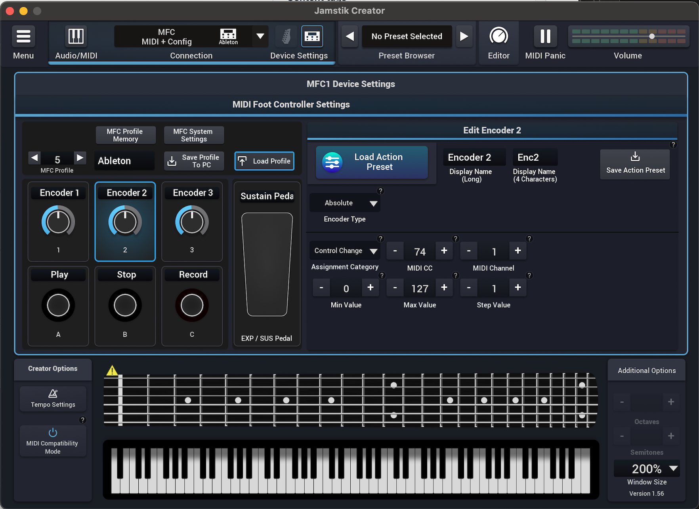Decrease Min Value
Image resolution: width=699 pixels, height=509 pixels.
point(321,288)
